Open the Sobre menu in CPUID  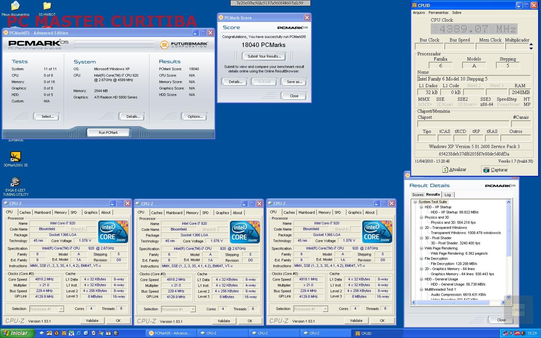coord(456,13)
